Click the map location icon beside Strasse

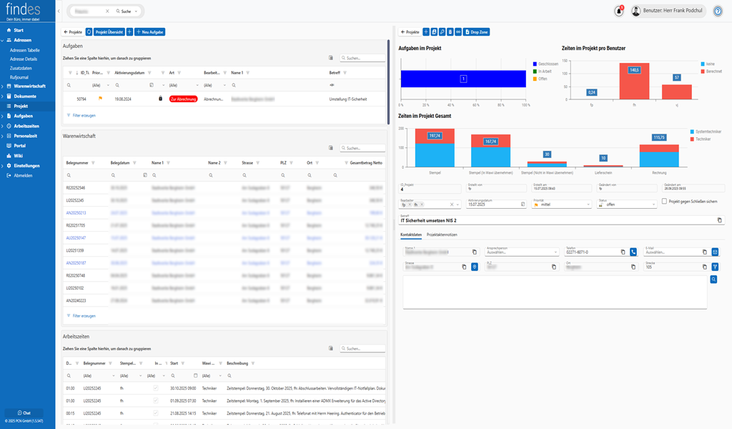(x=474, y=267)
